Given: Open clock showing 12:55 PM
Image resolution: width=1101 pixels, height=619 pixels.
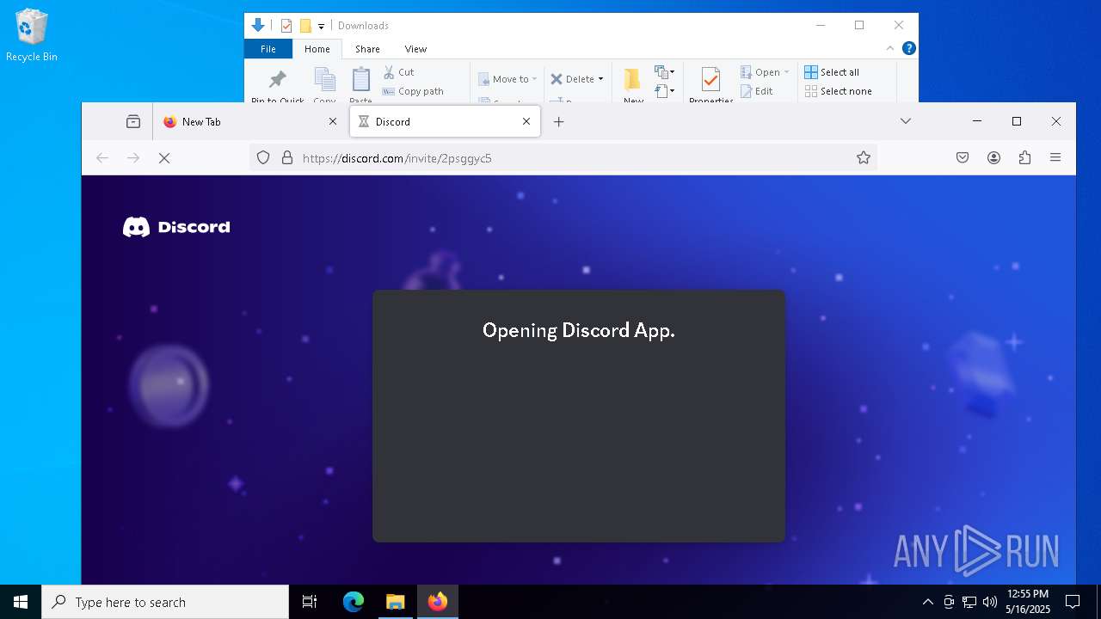Looking at the screenshot, I should click(1028, 602).
